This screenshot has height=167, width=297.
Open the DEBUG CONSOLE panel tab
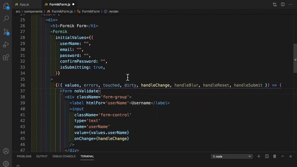click(64, 156)
